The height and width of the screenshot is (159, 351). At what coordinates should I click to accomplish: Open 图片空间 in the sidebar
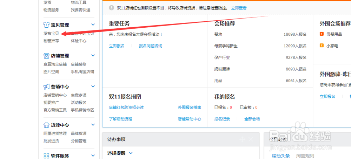pos(51,72)
